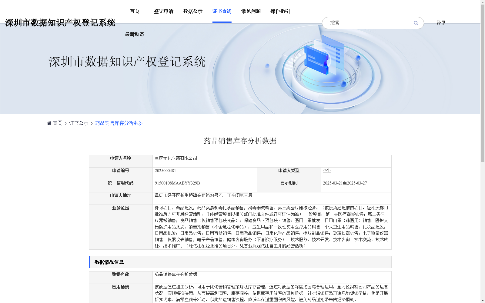Screen dimensions: 485x303
Task: Click the home icon in breadcrumb
Action: [49, 123]
